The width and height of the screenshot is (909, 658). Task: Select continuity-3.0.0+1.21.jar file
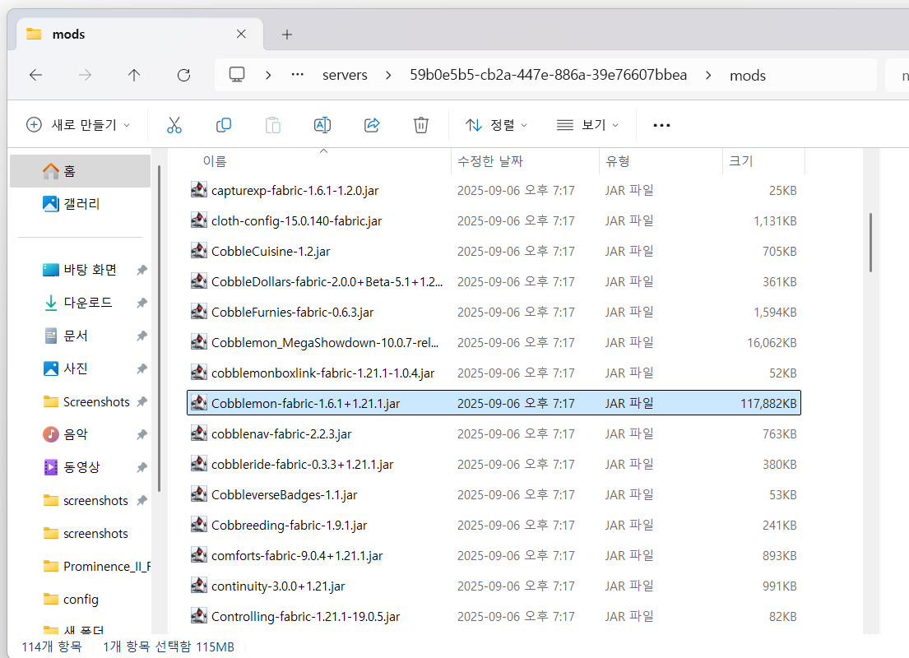click(494, 586)
